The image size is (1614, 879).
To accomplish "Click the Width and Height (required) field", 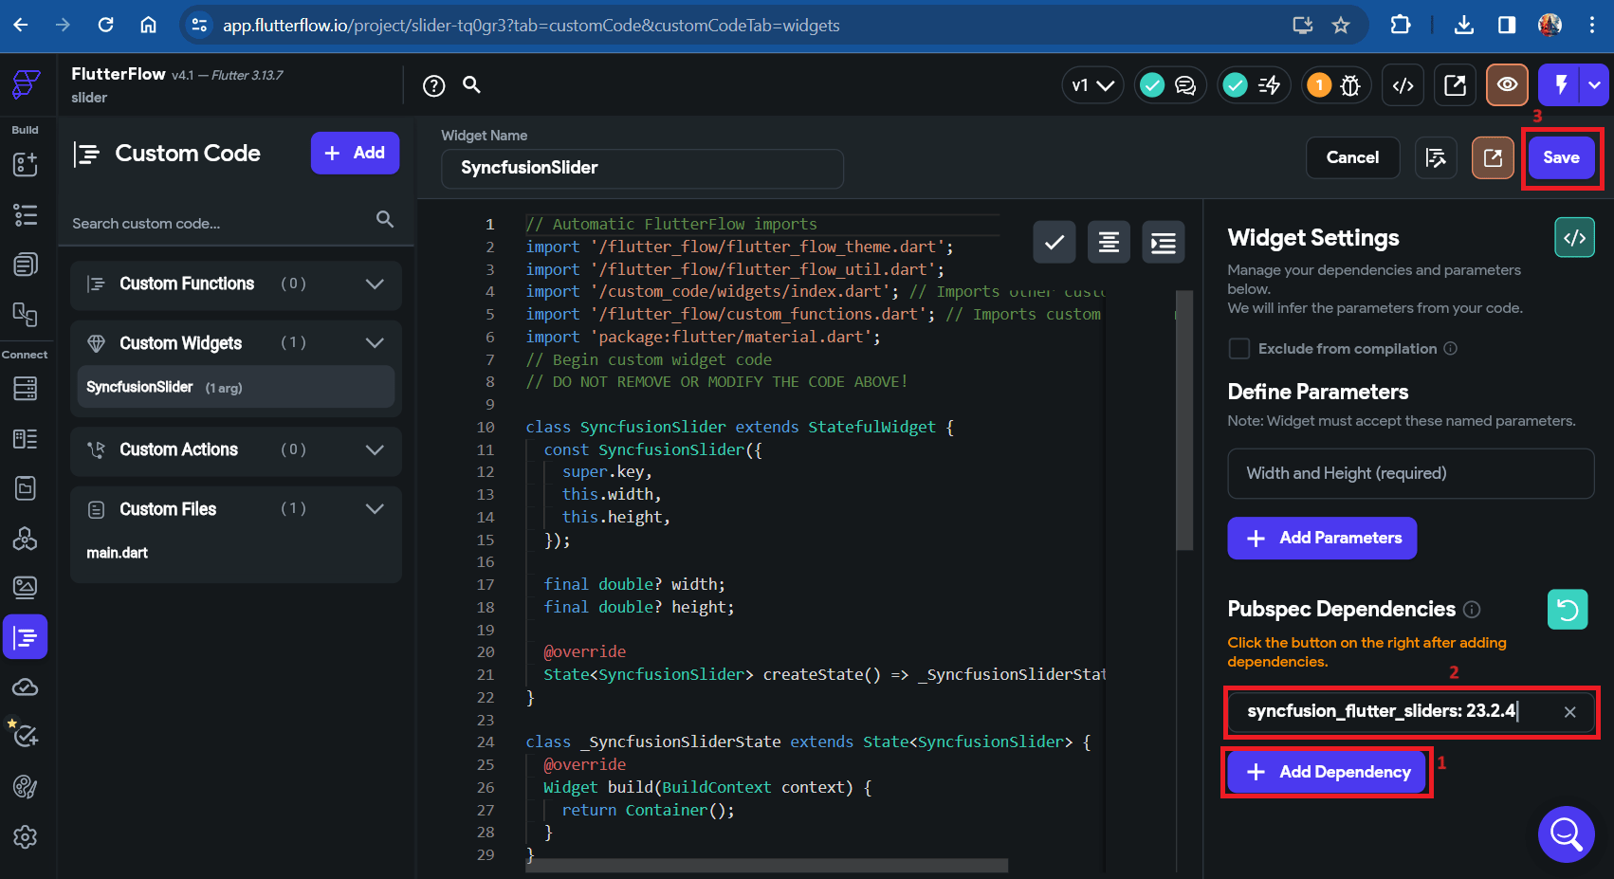I will click(x=1411, y=473).
